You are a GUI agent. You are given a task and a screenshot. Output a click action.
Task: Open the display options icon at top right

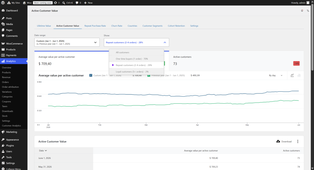[308, 11]
